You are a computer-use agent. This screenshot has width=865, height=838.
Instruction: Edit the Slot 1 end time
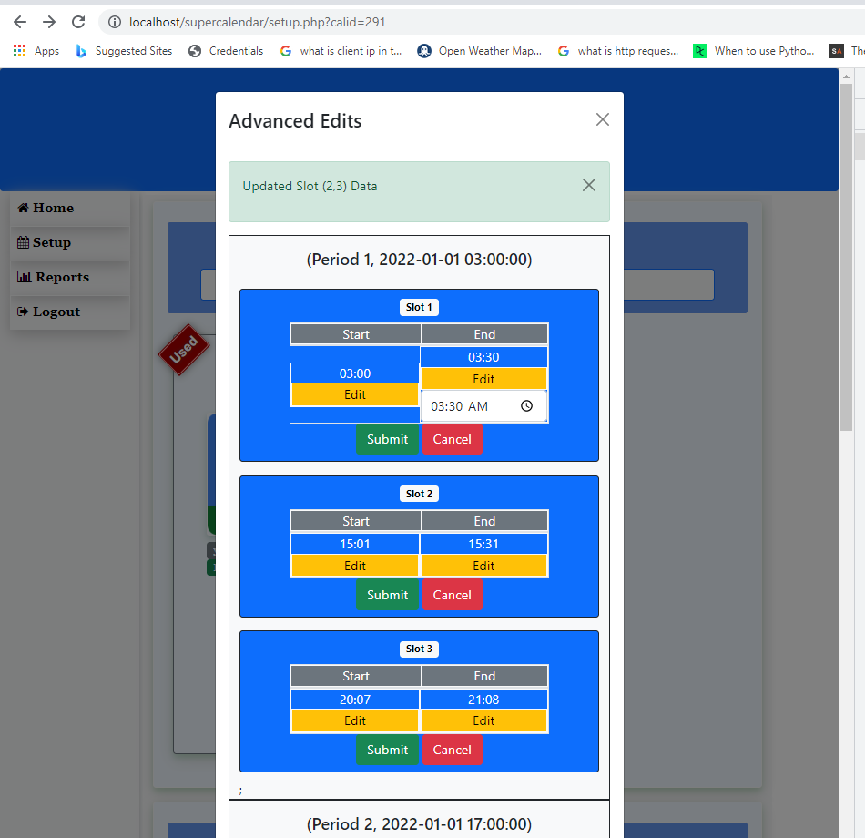pyautogui.click(x=483, y=379)
